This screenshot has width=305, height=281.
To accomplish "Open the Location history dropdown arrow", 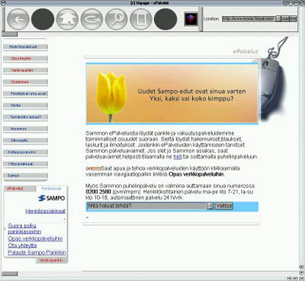I will pyautogui.click(x=278, y=18).
